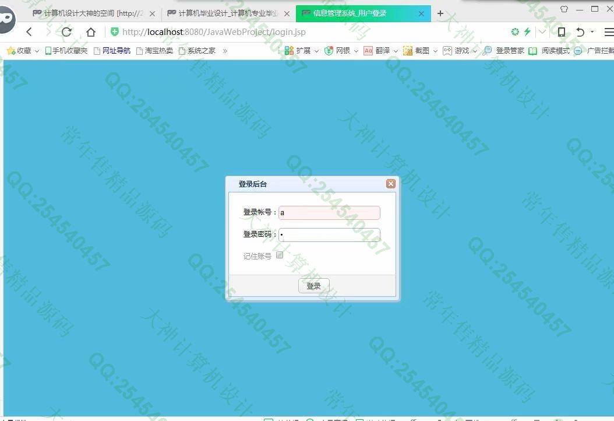614x421 pixels.
Task: Expand more bookmarks chevron
Action: [225, 51]
